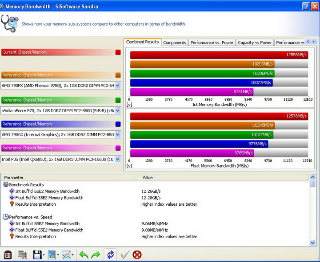Open the Performance vs. Power tab

[212, 43]
